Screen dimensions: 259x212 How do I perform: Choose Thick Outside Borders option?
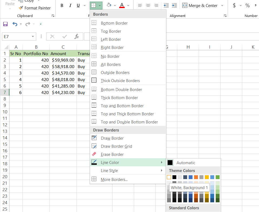pyautogui.click(x=120, y=81)
